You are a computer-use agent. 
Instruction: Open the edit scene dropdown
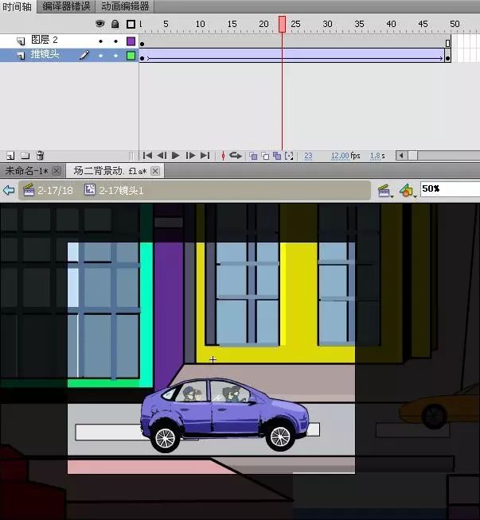click(x=385, y=190)
